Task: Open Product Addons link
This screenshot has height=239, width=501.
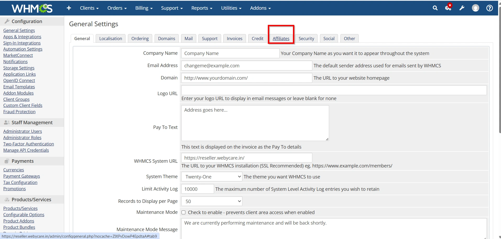Action: tap(19, 221)
